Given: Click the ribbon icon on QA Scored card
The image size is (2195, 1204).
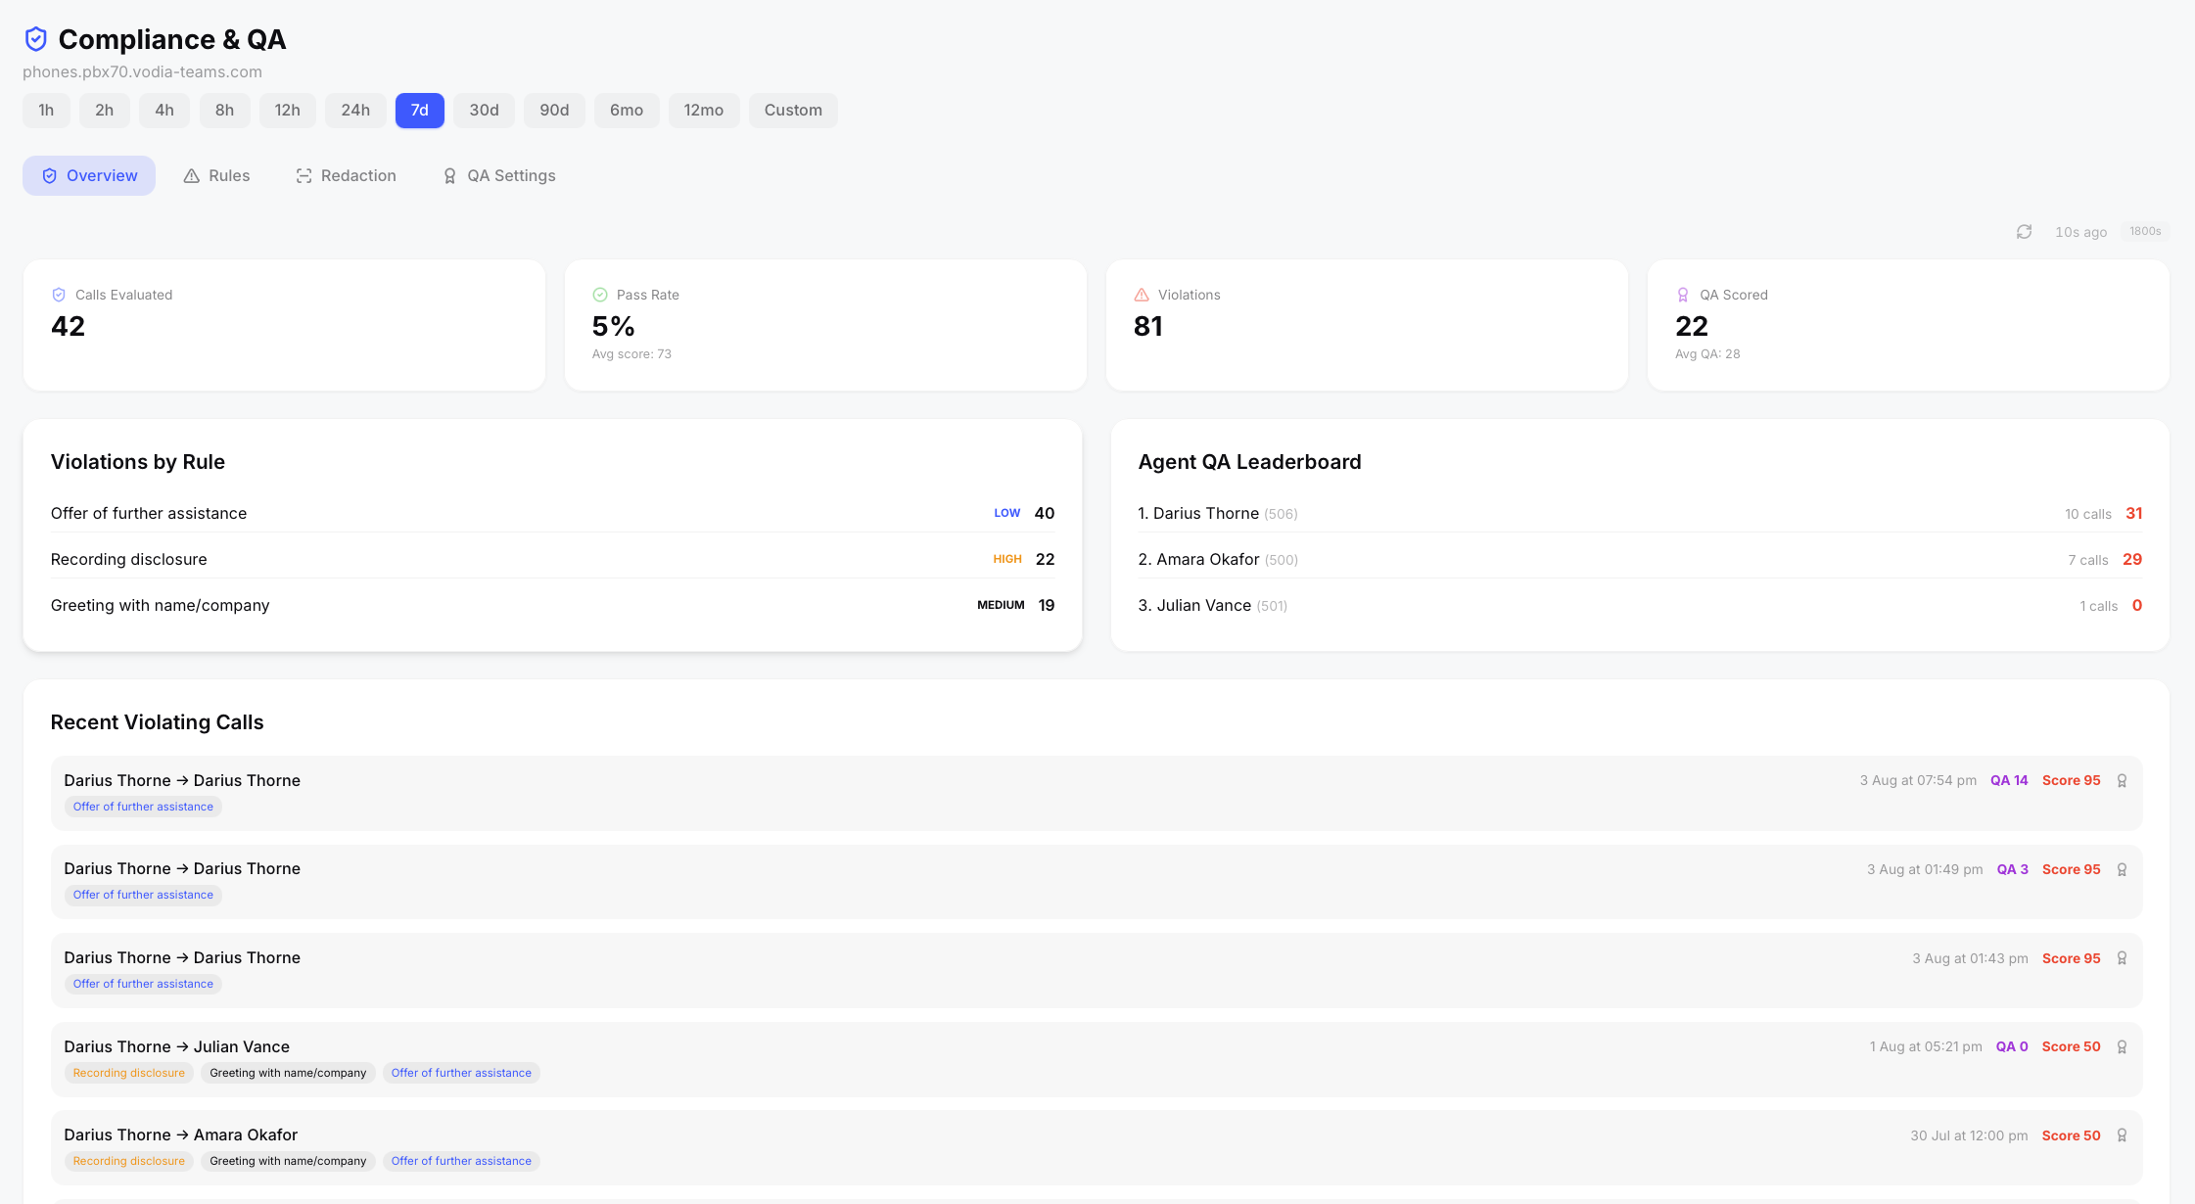Looking at the screenshot, I should [1683, 295].
